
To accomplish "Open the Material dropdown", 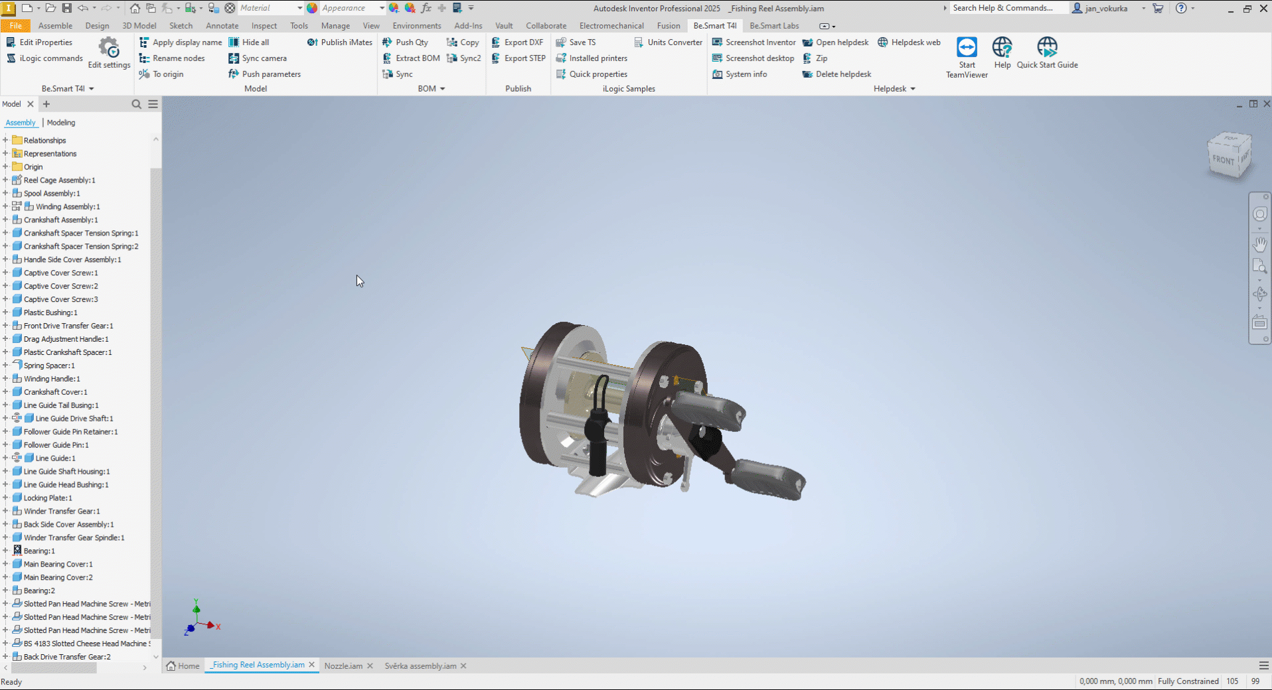I will click(299, 8).
